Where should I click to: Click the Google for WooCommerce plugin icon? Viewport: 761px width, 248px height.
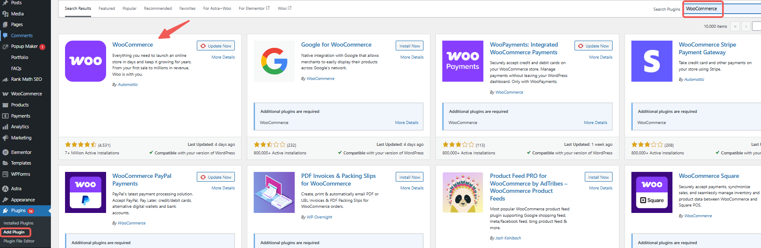(274, 61)
